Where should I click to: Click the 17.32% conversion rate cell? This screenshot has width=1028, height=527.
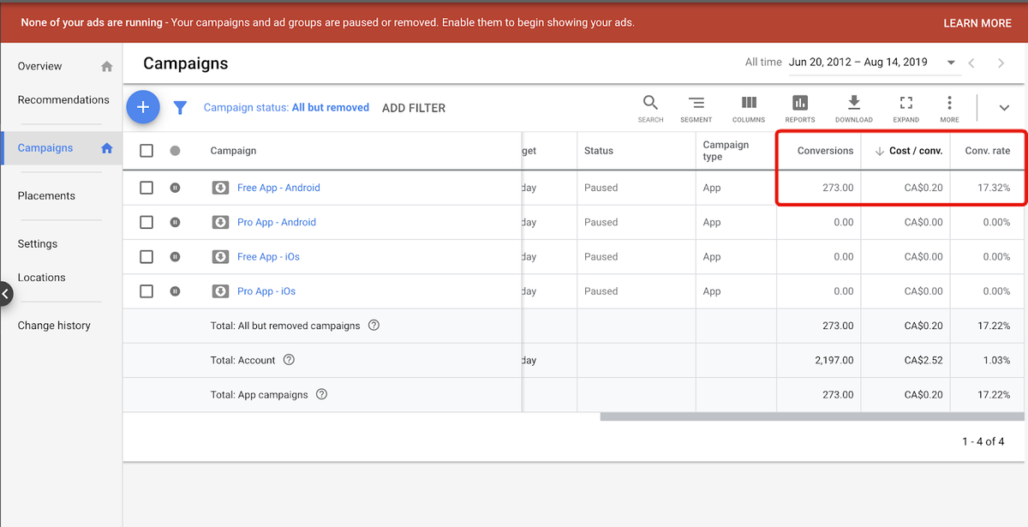993,188
